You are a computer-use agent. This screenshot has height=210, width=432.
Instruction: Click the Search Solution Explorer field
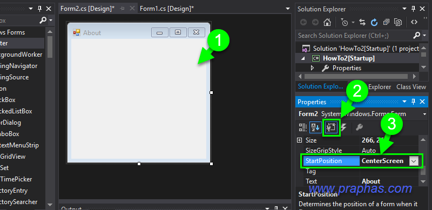click(x=355, y=36)
